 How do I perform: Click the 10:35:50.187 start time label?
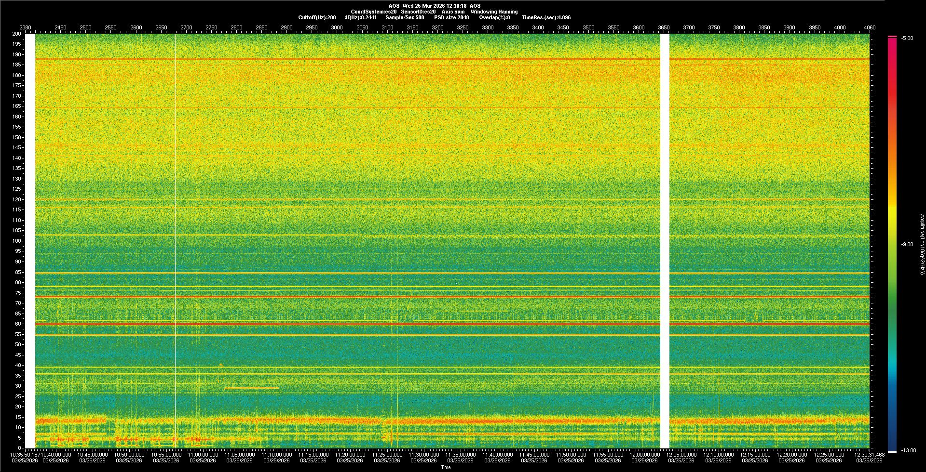pyautogui.click(x=25, y=454)
